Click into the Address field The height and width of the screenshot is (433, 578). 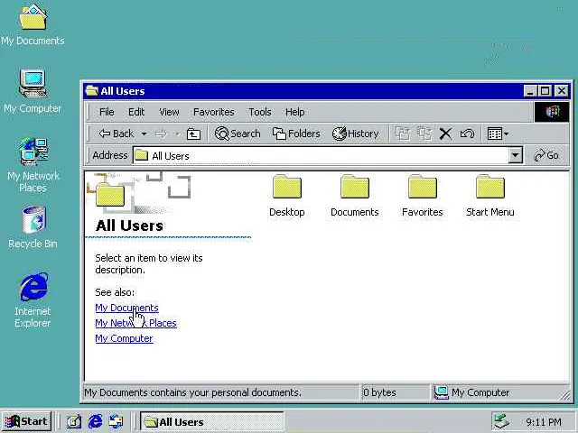pyautogui.click(x=321, y=156)
